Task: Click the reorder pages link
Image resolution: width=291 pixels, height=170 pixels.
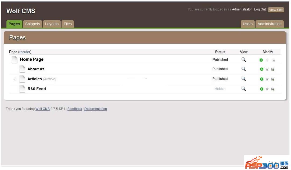Action: (25, 52)
